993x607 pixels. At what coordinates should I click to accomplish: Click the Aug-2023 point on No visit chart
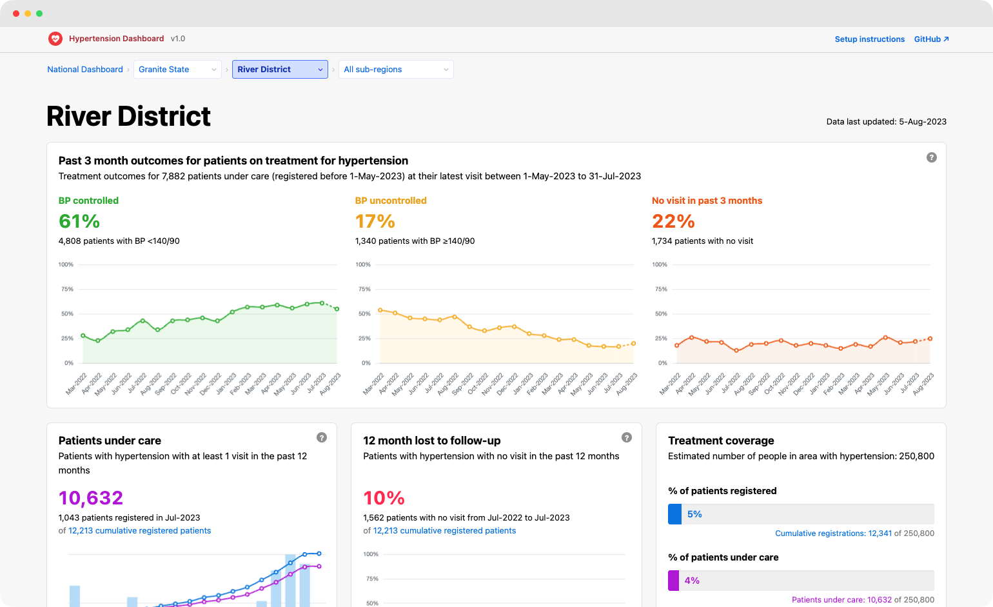click(930, 339)
